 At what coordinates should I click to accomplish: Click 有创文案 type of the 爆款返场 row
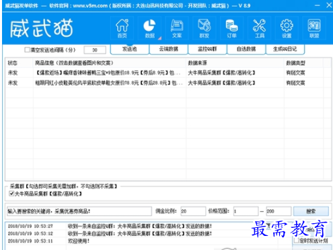click(x=295, y=73)
